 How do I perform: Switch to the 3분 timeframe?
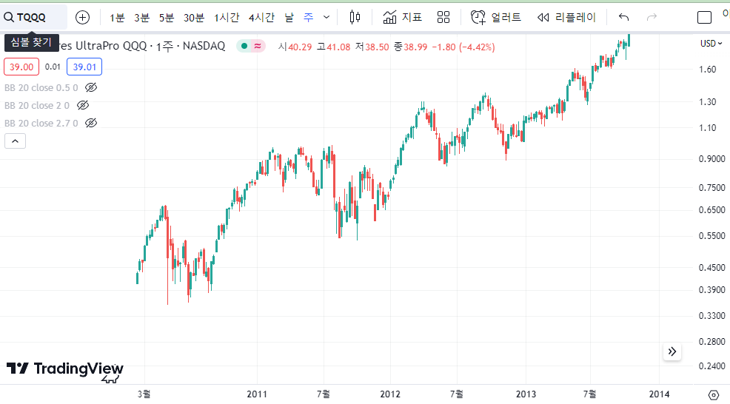pos(142,17)
